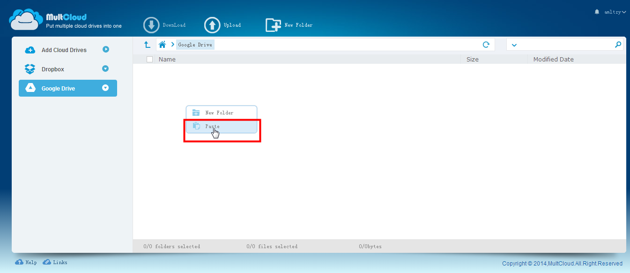Expand the Add Cloud Drives arrow
The height and width of the screenshot is (273, 630).
pos(106,49)
